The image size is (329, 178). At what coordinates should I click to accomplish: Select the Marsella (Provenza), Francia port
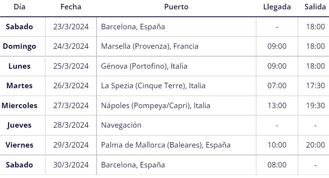pos(150,46)
